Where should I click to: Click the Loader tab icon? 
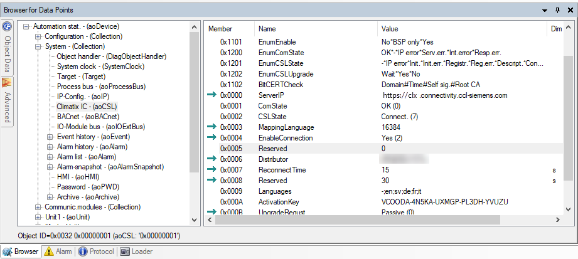pos(125,251)
